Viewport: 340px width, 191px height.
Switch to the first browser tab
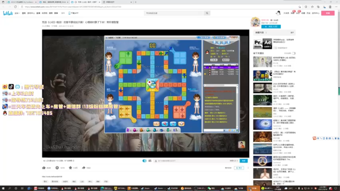click(x=22, y=2)
